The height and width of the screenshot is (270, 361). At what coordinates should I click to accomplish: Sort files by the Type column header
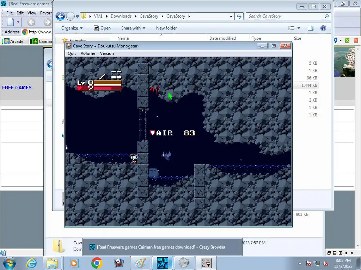point(270,38)
